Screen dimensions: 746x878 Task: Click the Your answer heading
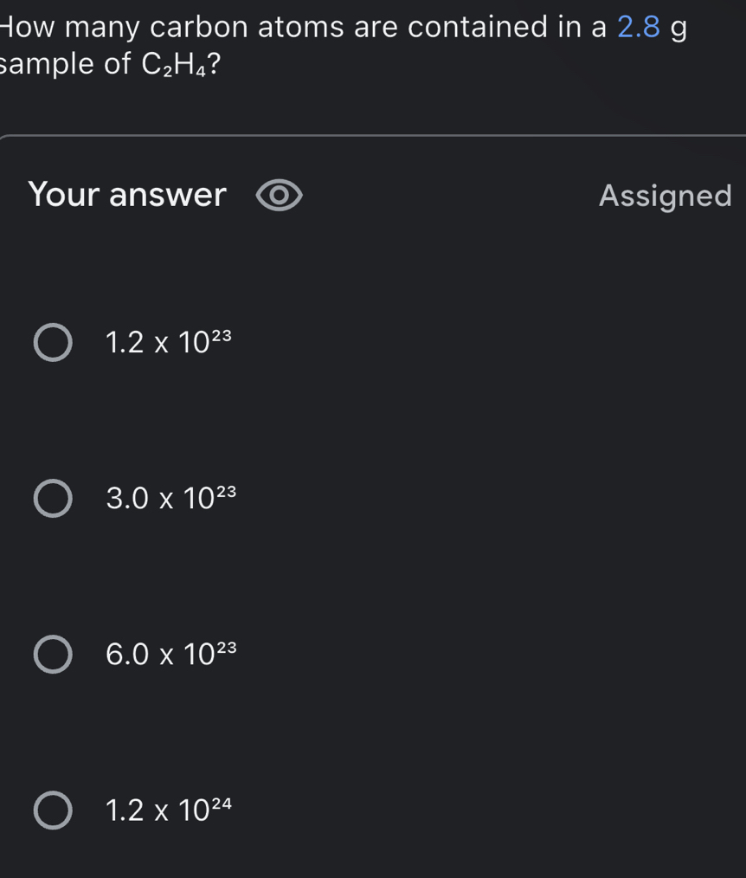coord(127,194)
